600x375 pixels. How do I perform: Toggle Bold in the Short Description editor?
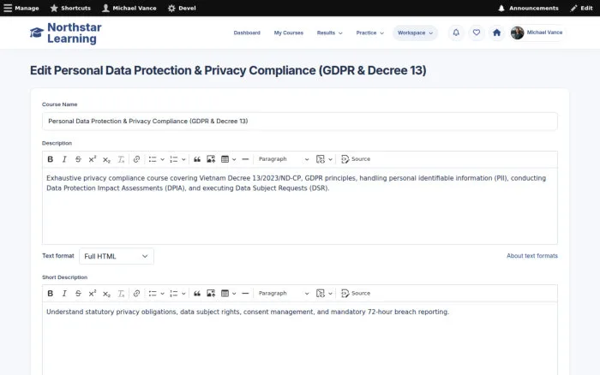[50, 293]
